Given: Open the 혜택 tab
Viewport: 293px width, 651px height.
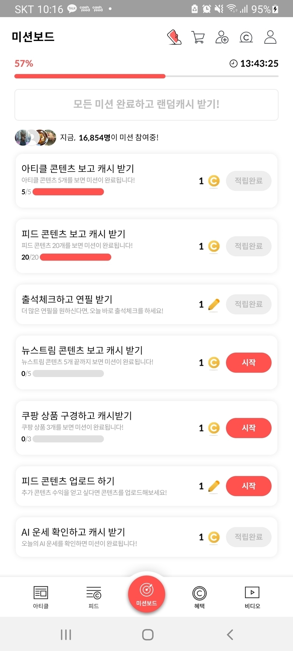Looking at the screenshot, I should (199, 597).
